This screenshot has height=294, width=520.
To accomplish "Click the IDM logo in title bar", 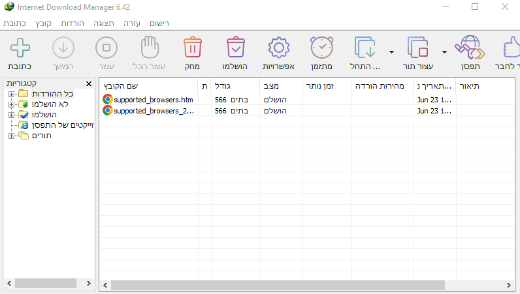I will pos(9,7).
